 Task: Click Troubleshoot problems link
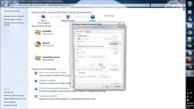click(x=48, y=96)
